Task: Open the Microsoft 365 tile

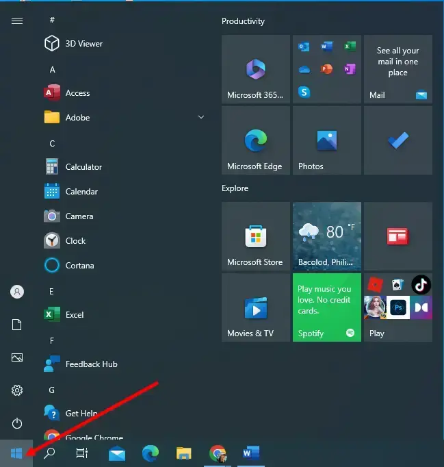Action: pyautogui.click(x=256, y=69)
